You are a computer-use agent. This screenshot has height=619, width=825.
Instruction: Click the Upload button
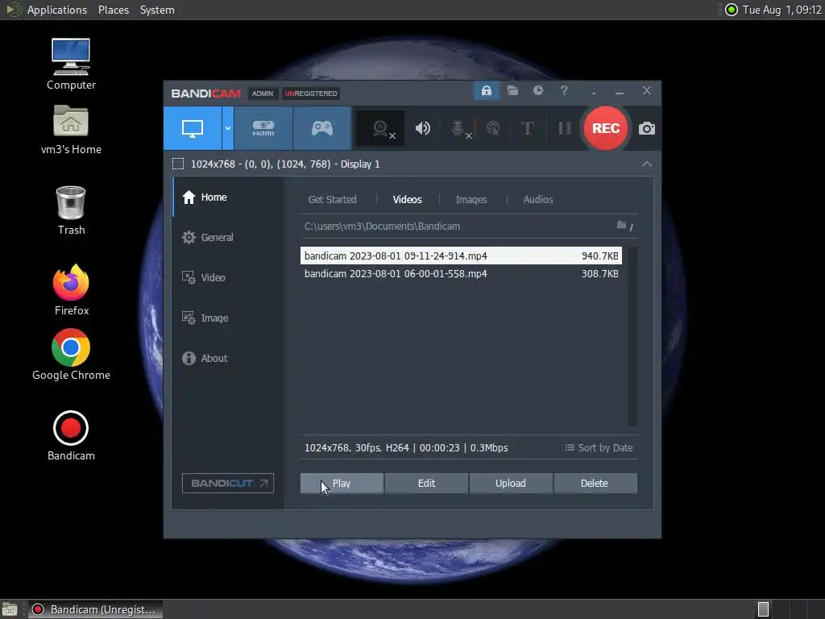click(510, 484)
